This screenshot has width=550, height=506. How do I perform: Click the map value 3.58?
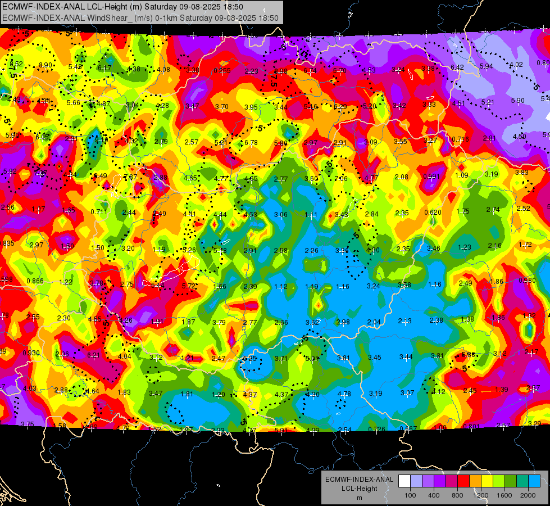click(404, 285)
